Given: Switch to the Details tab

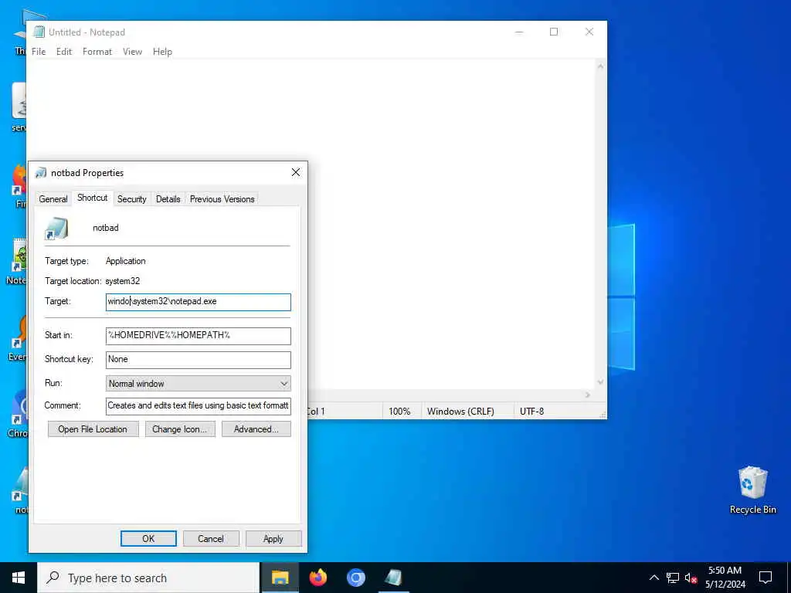Looking at the screenshot, I should (168, 199).
